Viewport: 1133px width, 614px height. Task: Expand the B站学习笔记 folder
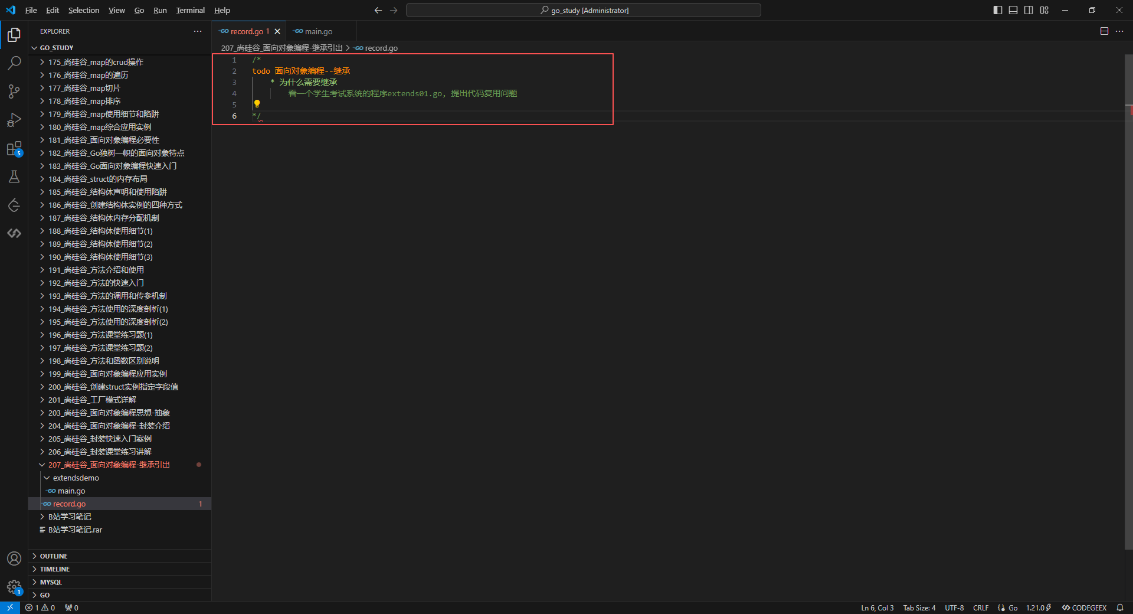coord(120,517)
